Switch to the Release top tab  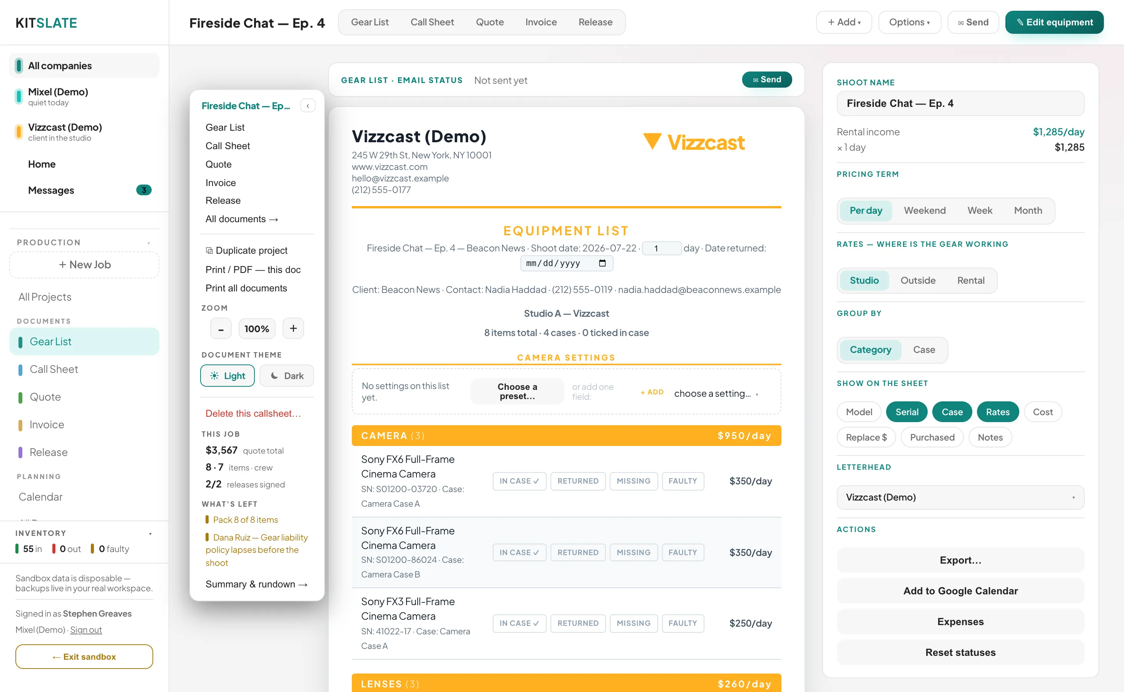point(595,22)
